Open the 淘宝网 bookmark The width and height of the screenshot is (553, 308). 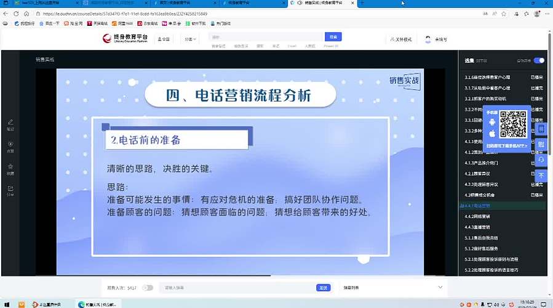click(x=73, y=23)
